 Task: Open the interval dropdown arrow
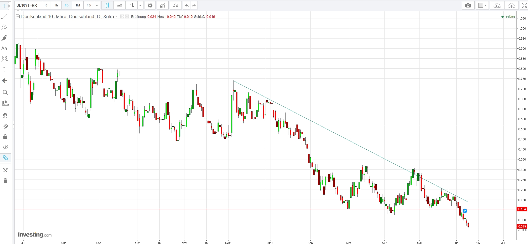pyautogui.click(x=97, y=5)
